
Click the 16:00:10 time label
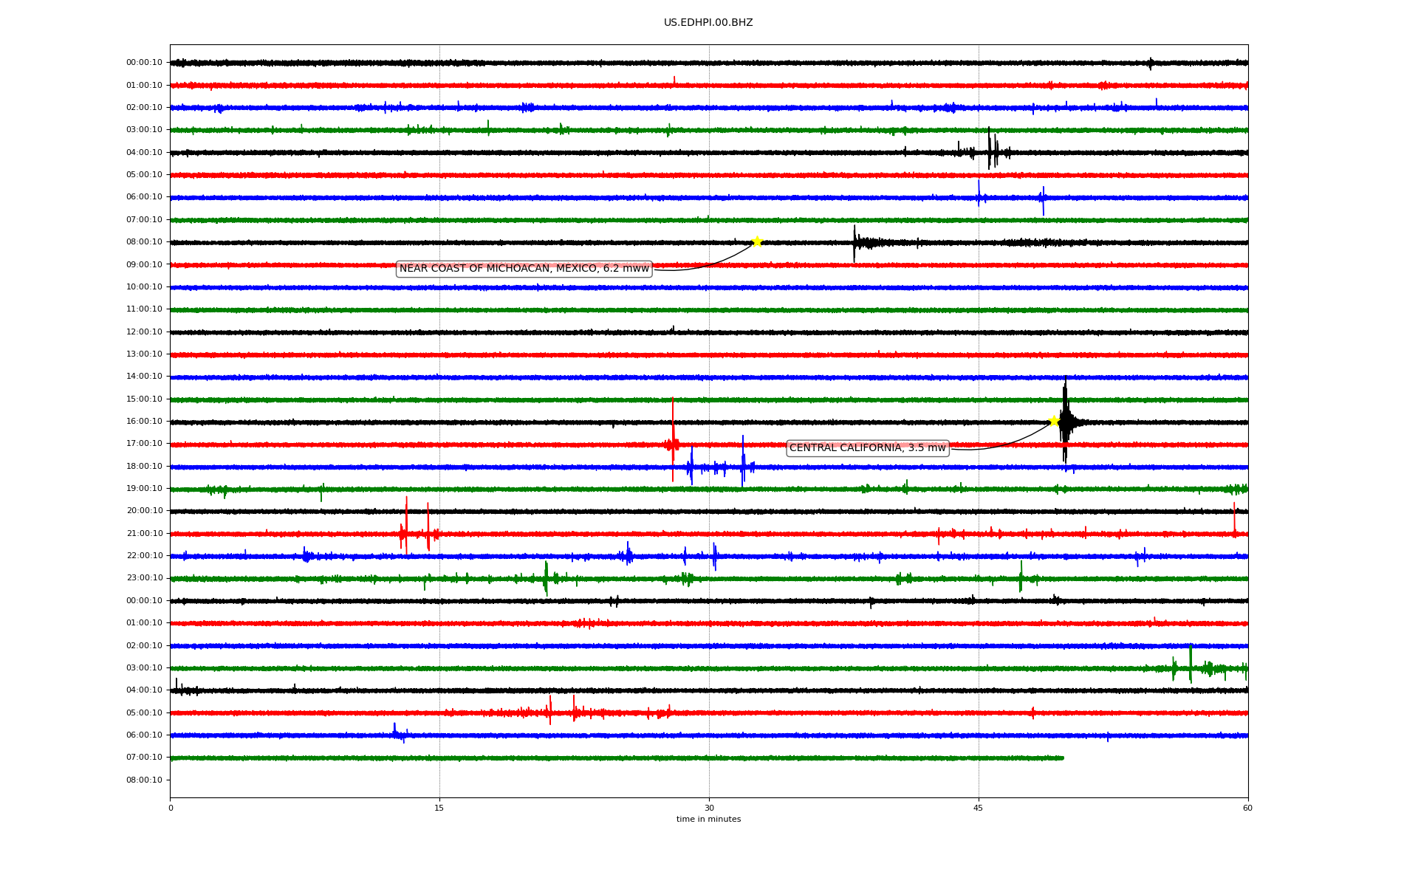coord(144,422)
